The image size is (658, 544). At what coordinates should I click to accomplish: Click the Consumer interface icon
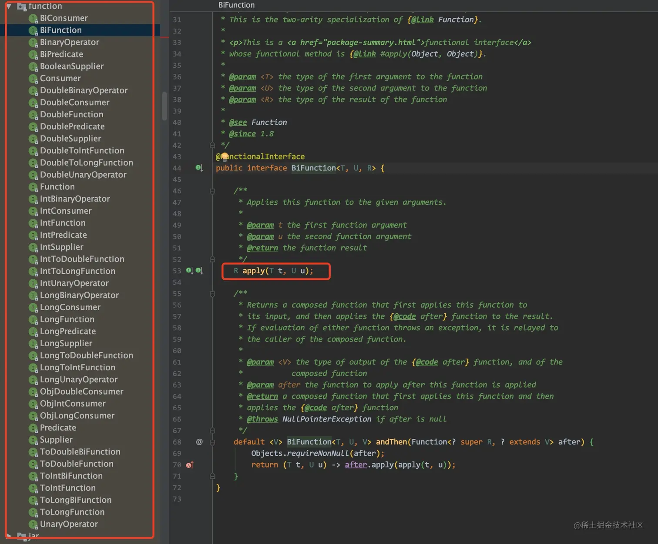(33, 79)
